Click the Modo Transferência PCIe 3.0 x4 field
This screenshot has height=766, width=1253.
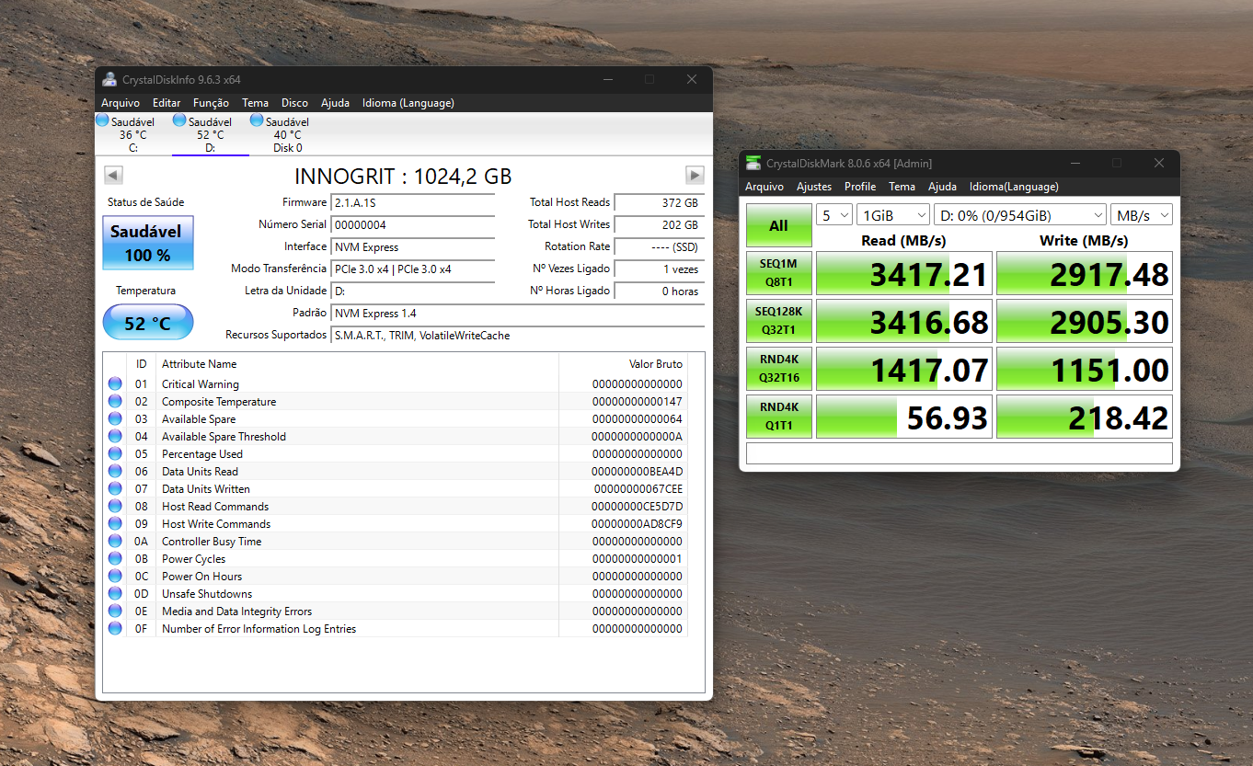click(x=413, y=269)
